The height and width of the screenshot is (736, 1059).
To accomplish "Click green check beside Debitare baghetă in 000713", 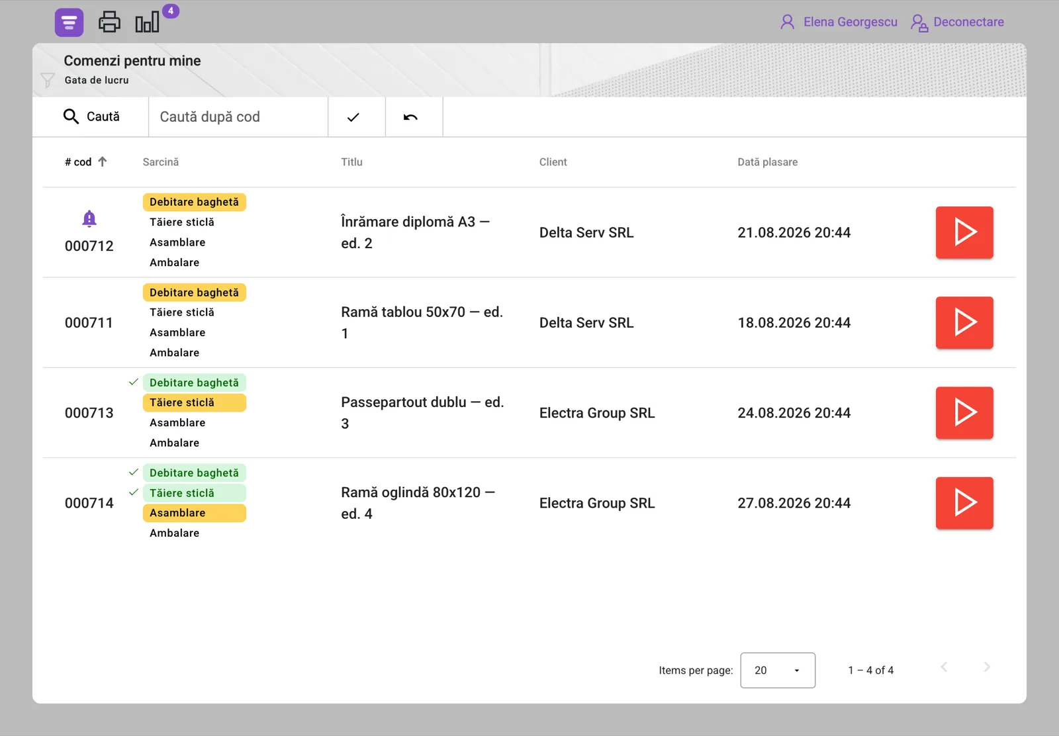I will point(134,382).
